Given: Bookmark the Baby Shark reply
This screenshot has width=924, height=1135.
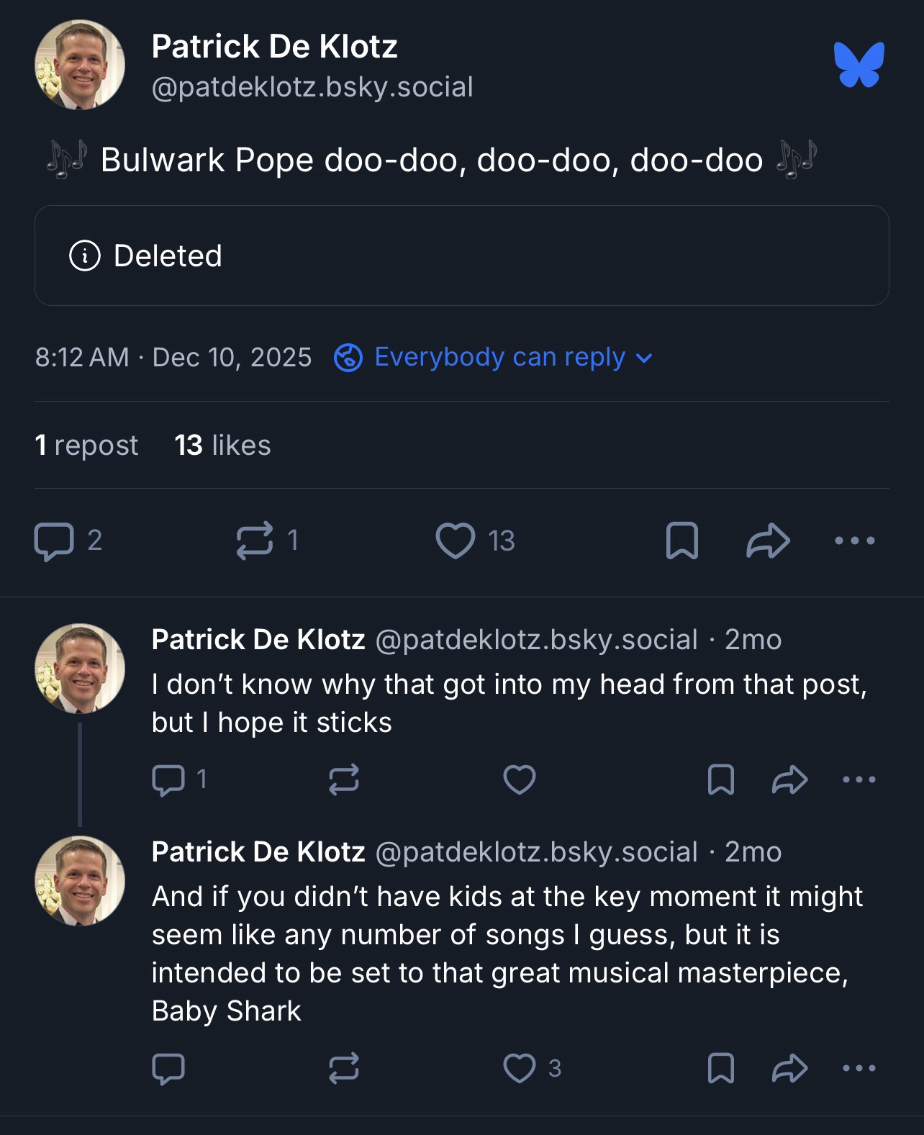Looking at the screenshot, I should coord(720,1068).
